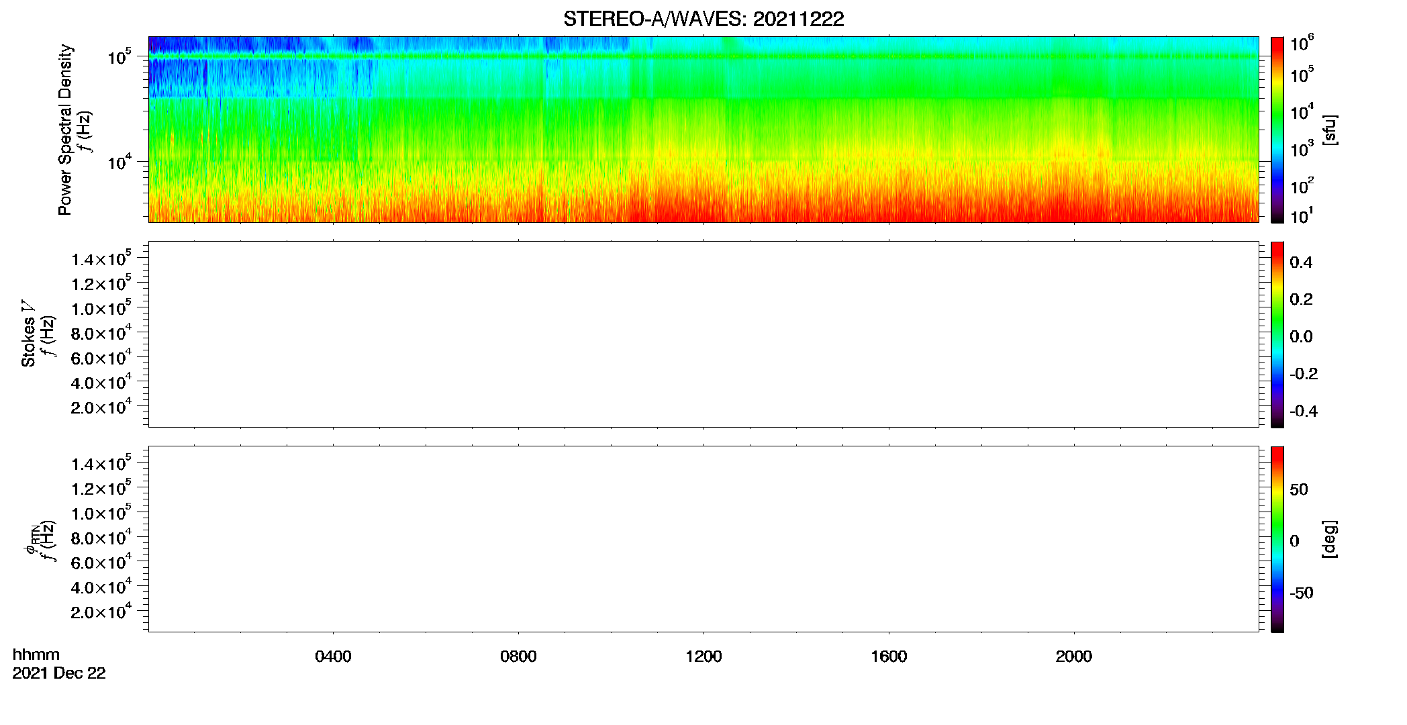Screen dimensions: 1407x725
Task: Click the STEREO-A/WAVES: 20211222 plot title
Action: click(x=703, y=19)
